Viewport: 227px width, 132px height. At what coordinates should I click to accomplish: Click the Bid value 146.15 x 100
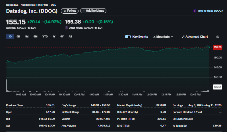[47, 119]
